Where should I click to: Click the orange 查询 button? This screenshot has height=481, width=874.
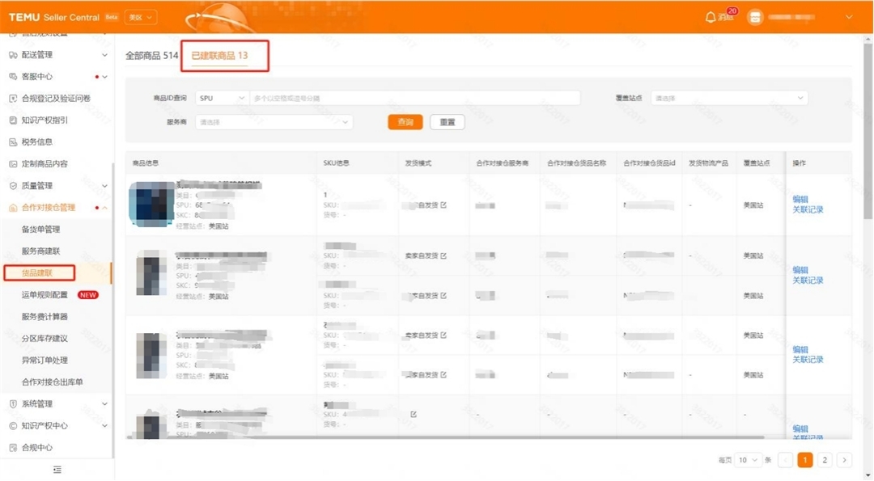pos(405,122)
